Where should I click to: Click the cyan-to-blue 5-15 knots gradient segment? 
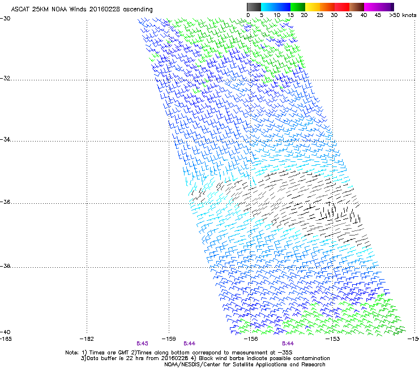[276, 7]
